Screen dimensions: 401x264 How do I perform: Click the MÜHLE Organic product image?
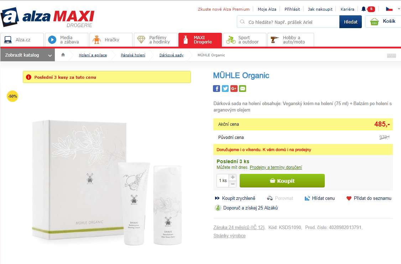[107, 182]
